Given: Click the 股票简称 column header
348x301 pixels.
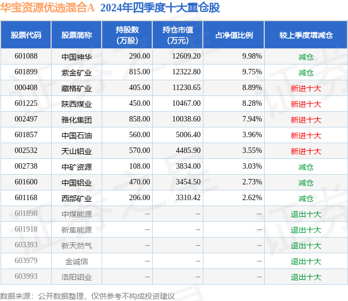Looking at the screenshot, I should (x=77, y=35).
